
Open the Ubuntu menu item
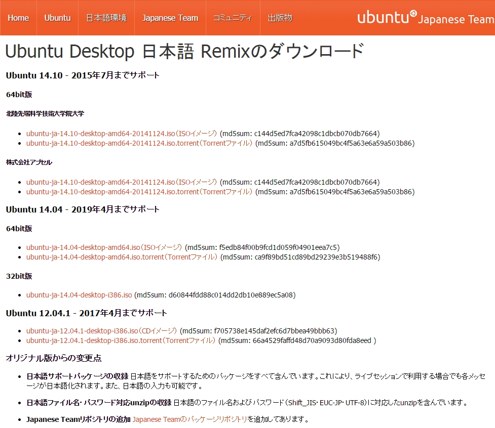coord(57,18)
